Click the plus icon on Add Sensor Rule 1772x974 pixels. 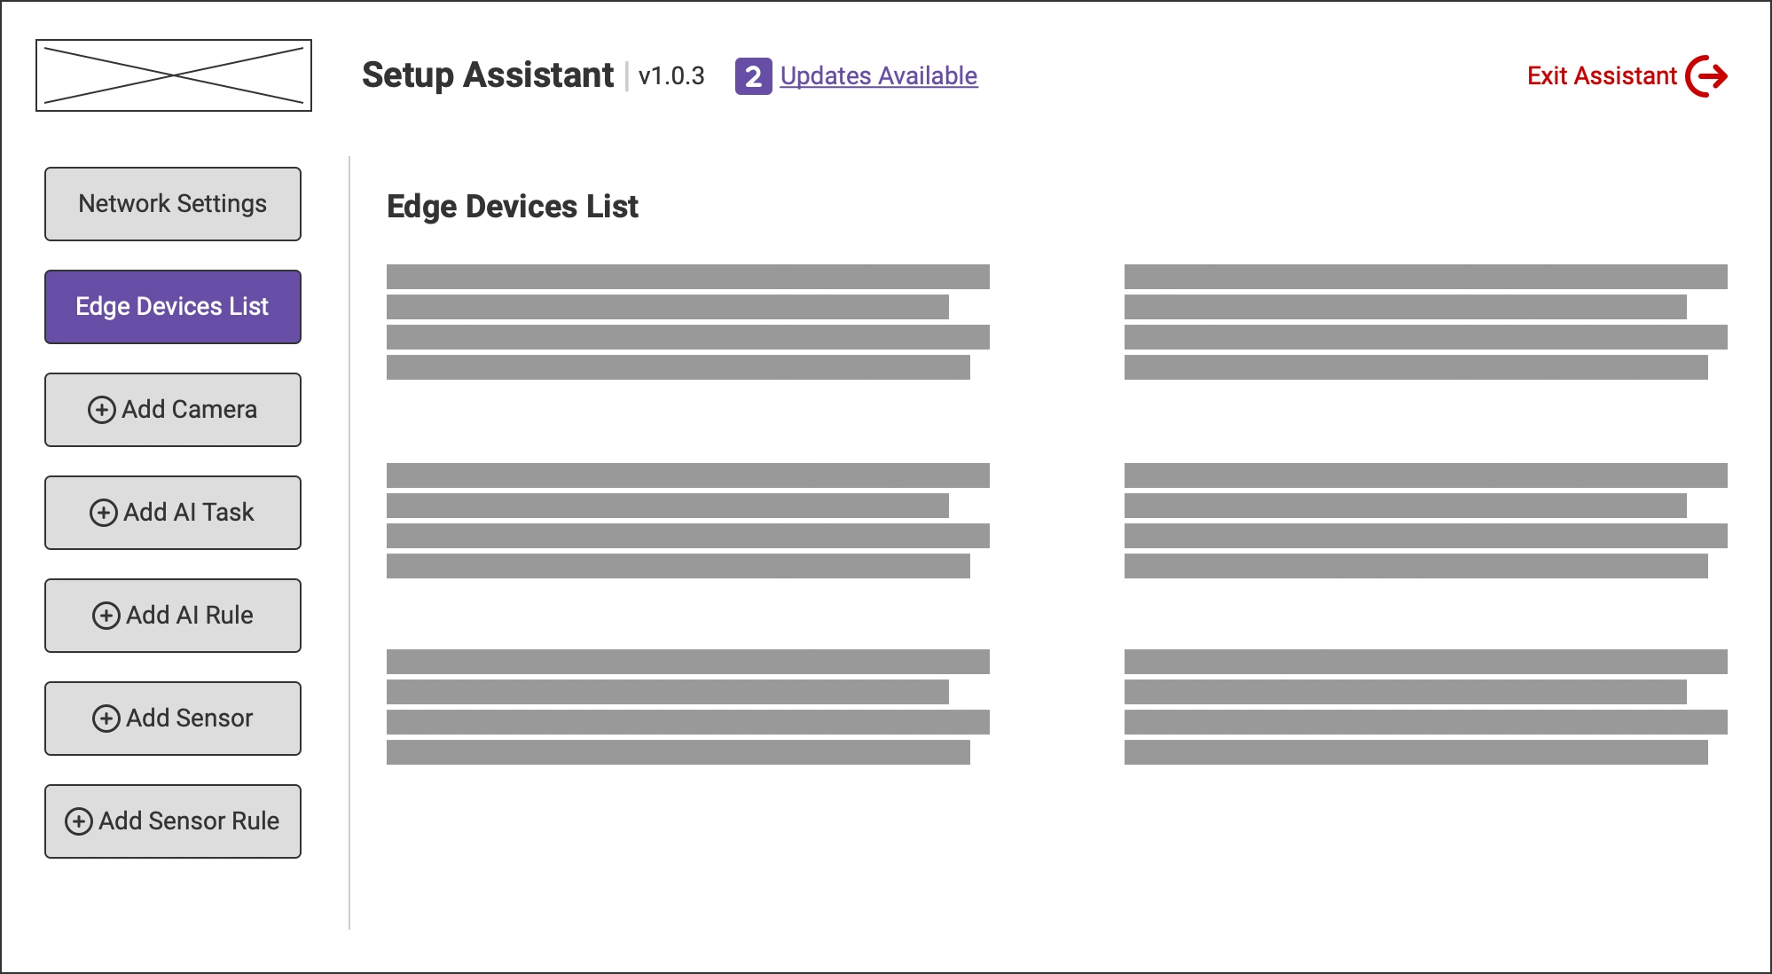(x=79, y=821)
